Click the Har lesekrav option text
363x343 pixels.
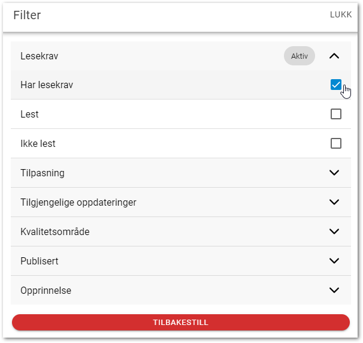(47, 85)
